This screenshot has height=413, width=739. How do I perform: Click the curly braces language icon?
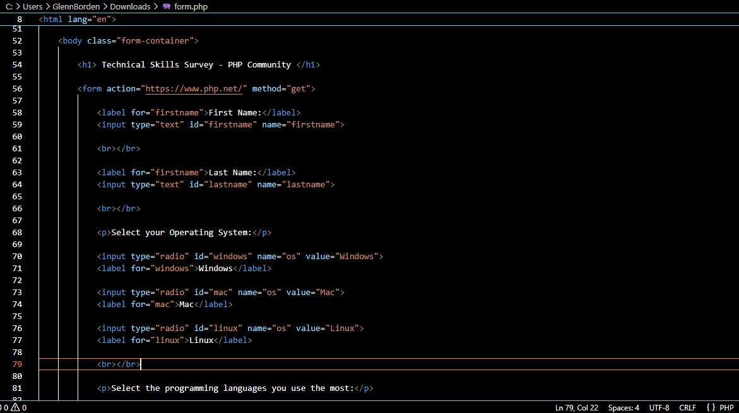coord(711,407)
